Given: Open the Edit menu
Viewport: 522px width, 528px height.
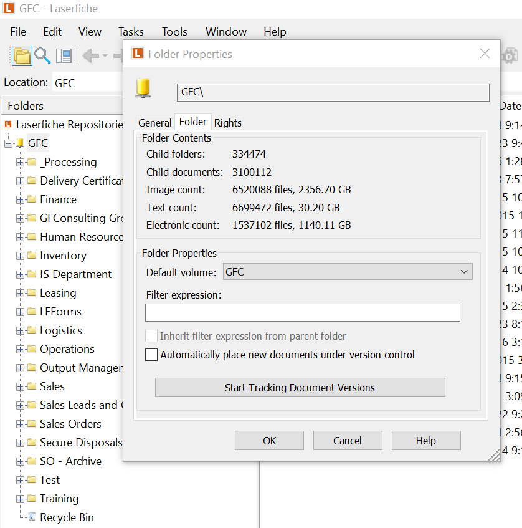Looking at the screenshot, I should click(52, 32).
